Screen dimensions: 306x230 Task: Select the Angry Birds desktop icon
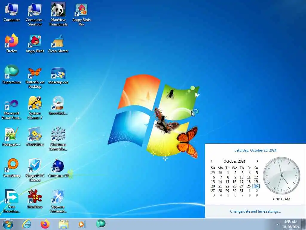coord(35,43)
